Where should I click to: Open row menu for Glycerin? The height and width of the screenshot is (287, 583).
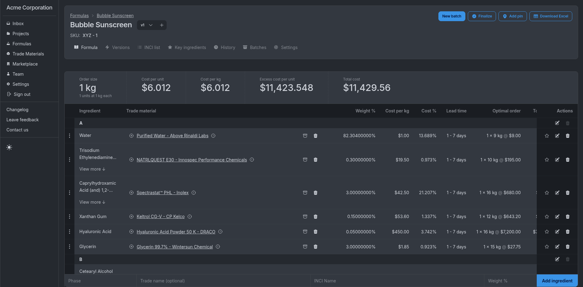[x=70, y=247]
